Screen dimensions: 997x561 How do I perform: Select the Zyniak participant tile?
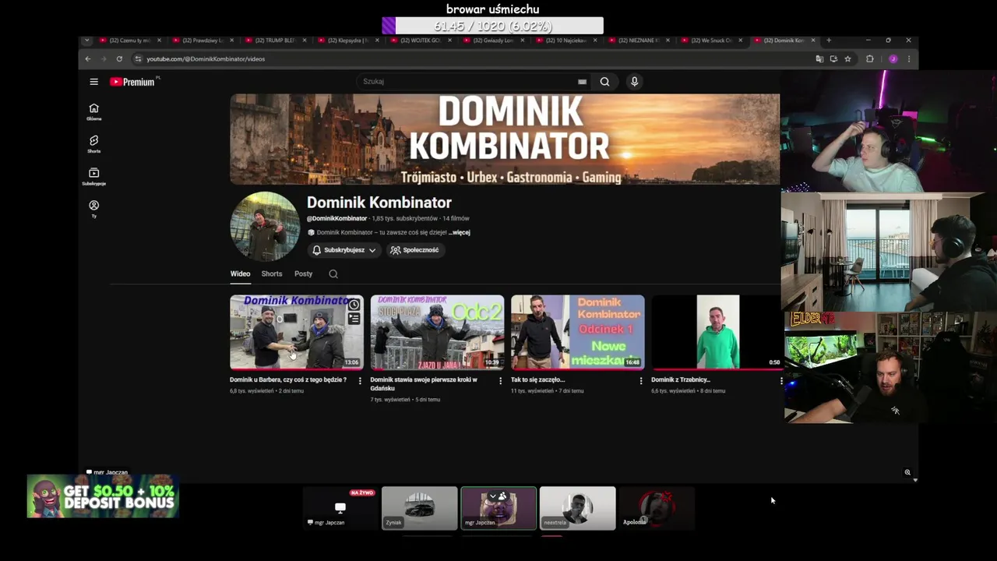[420, 508]
